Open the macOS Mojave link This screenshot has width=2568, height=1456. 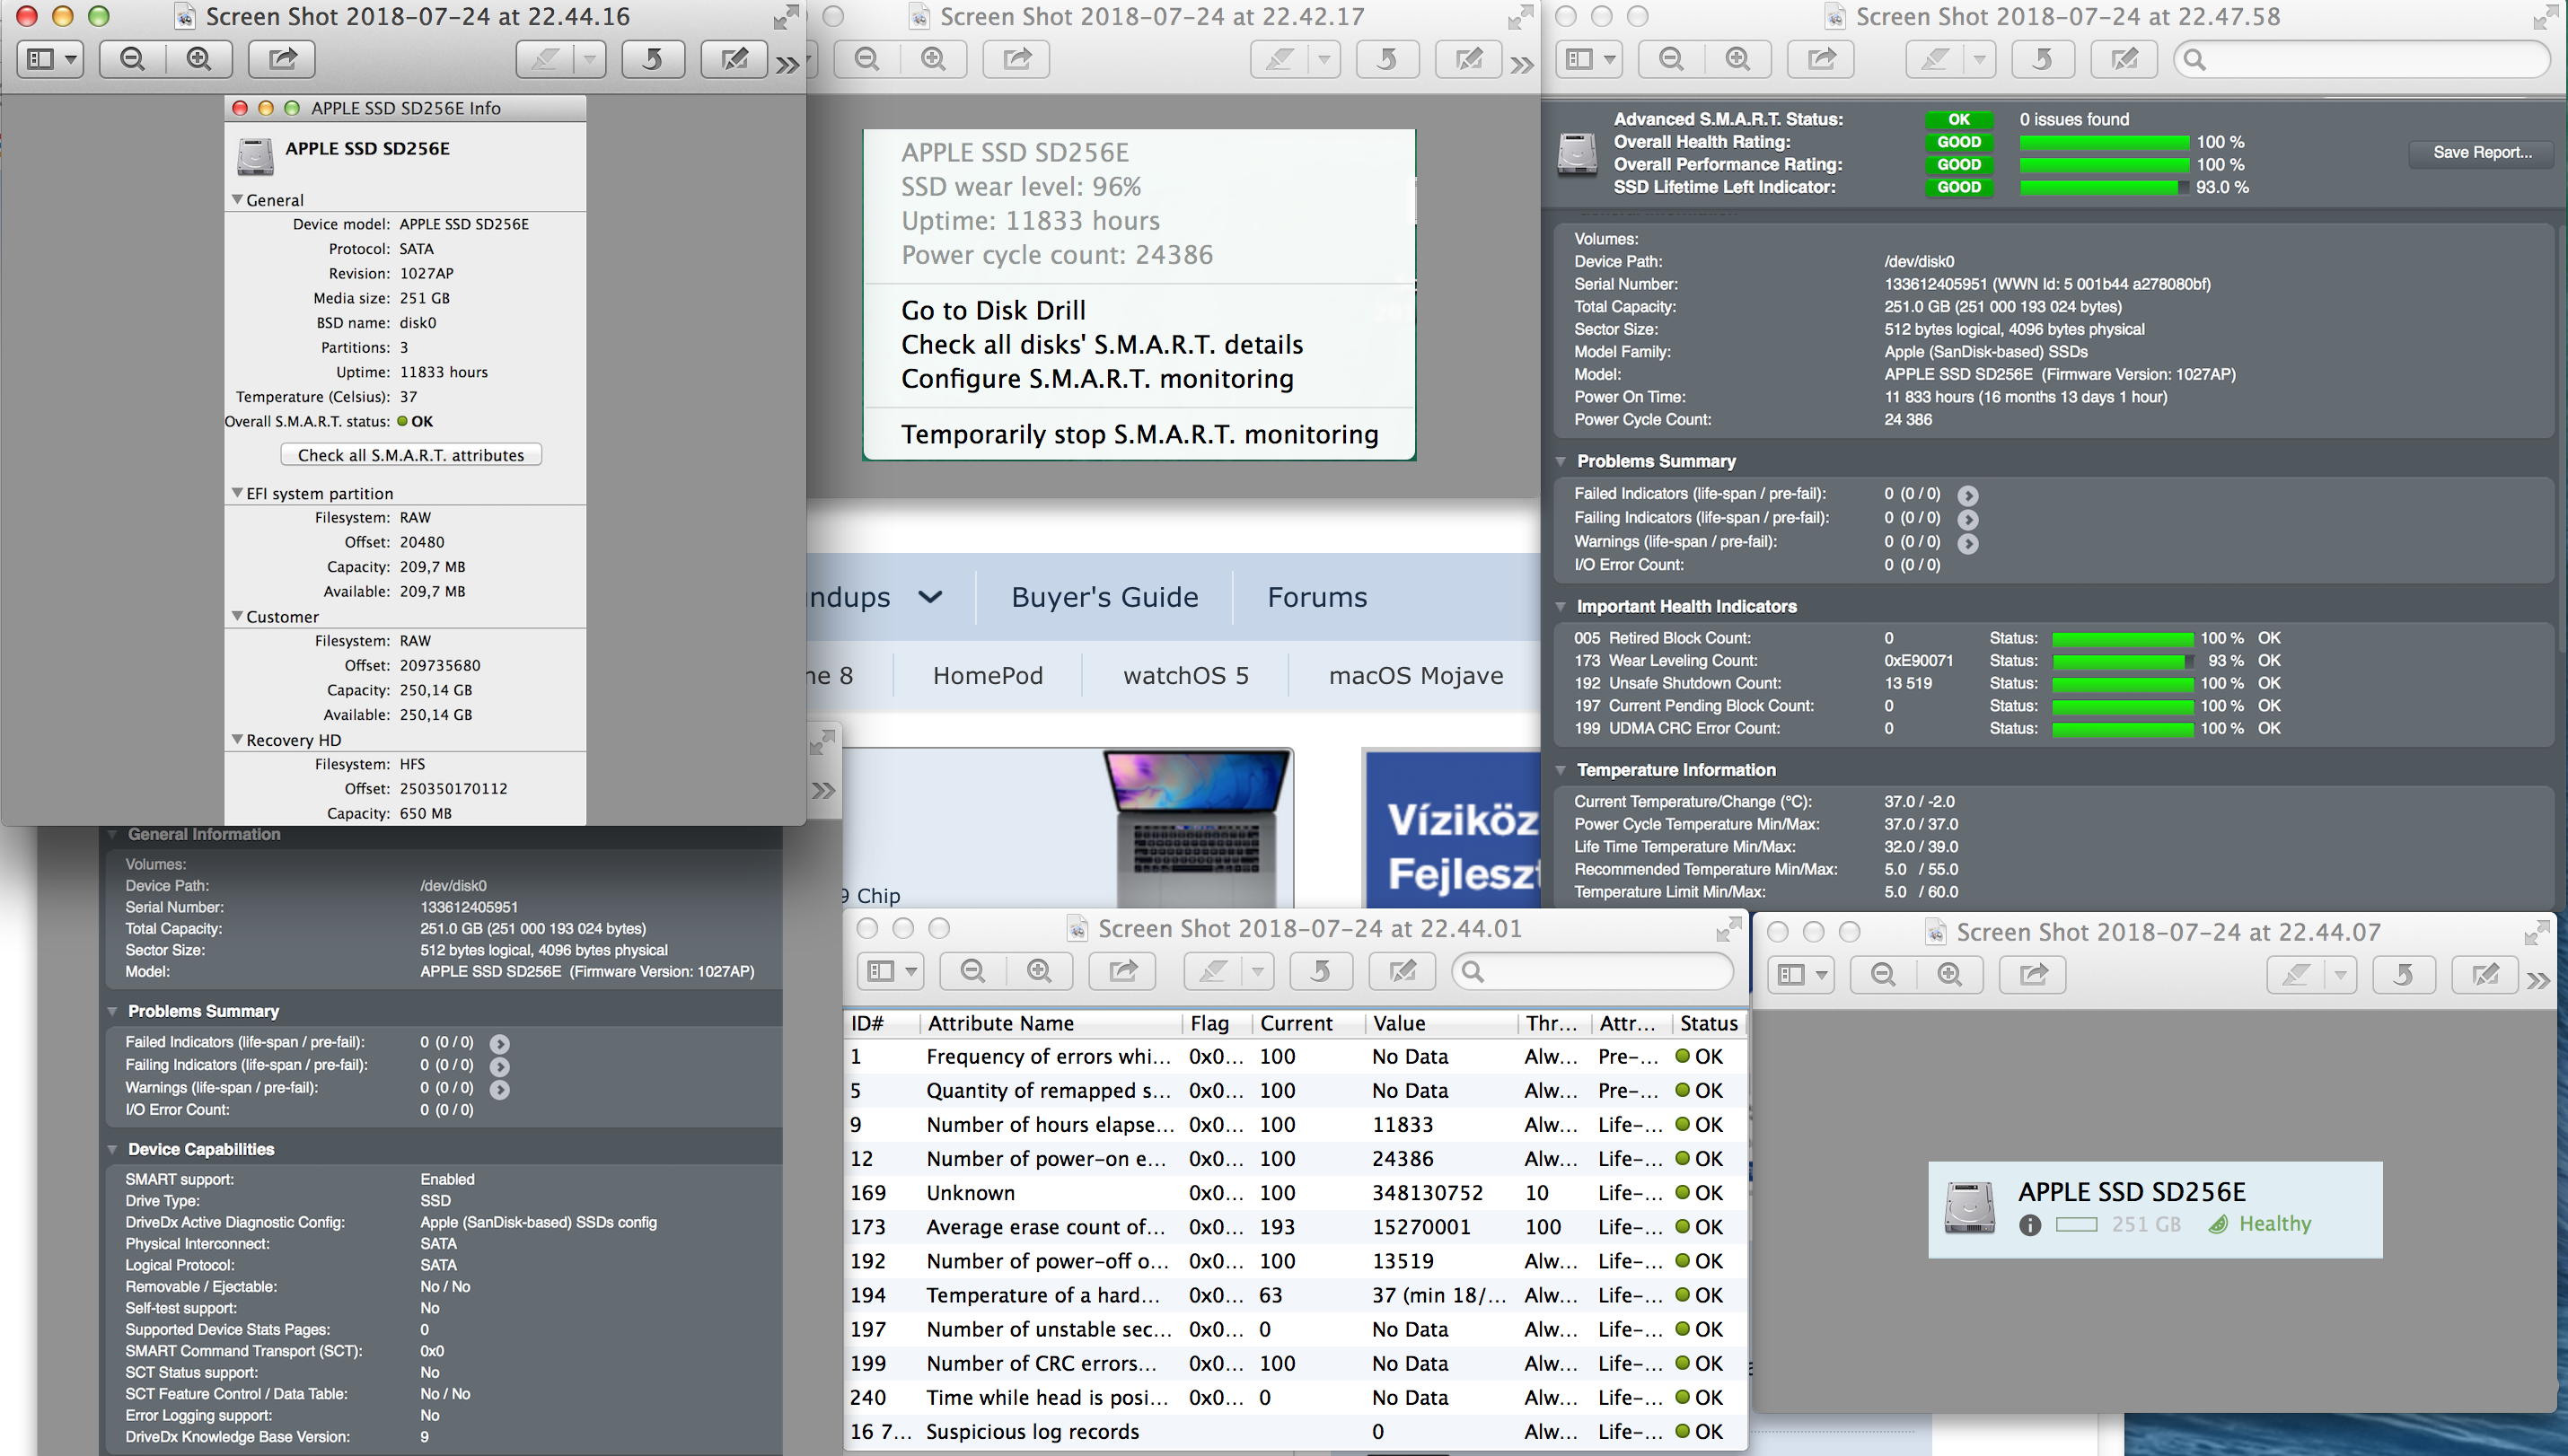(1415, 676)
